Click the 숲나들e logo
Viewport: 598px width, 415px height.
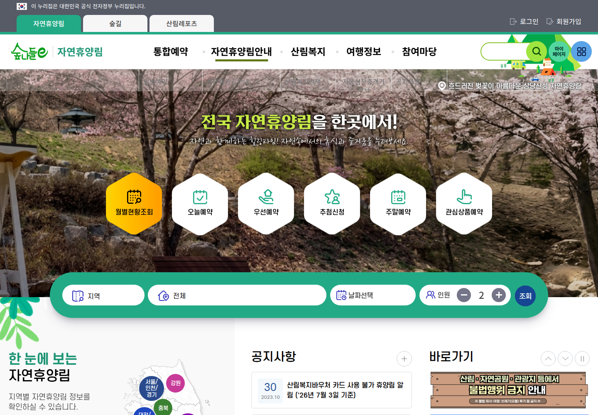pos(29,51)
